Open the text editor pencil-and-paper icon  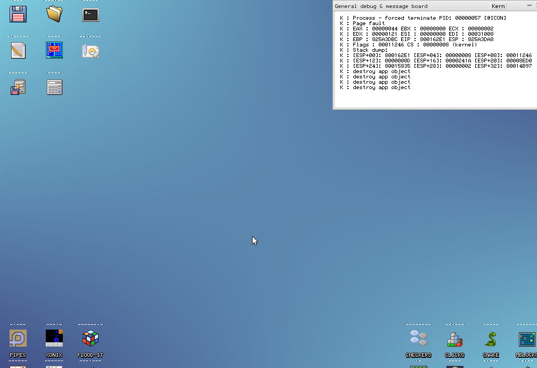18,51
